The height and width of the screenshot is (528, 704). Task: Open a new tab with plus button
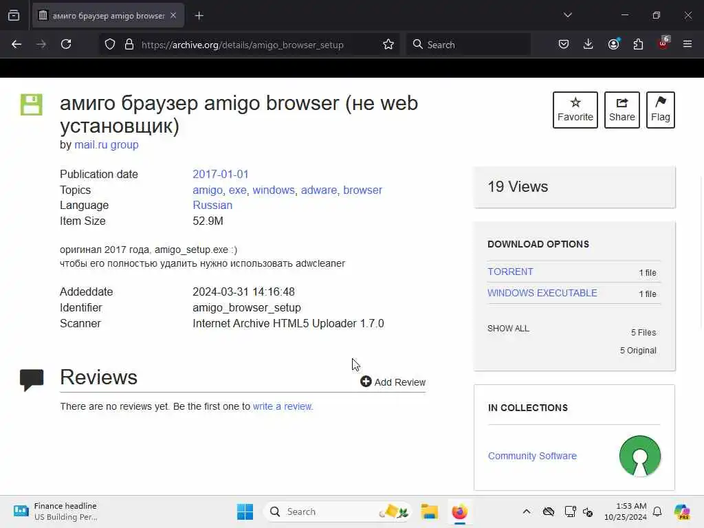click(x=199, y=16)
